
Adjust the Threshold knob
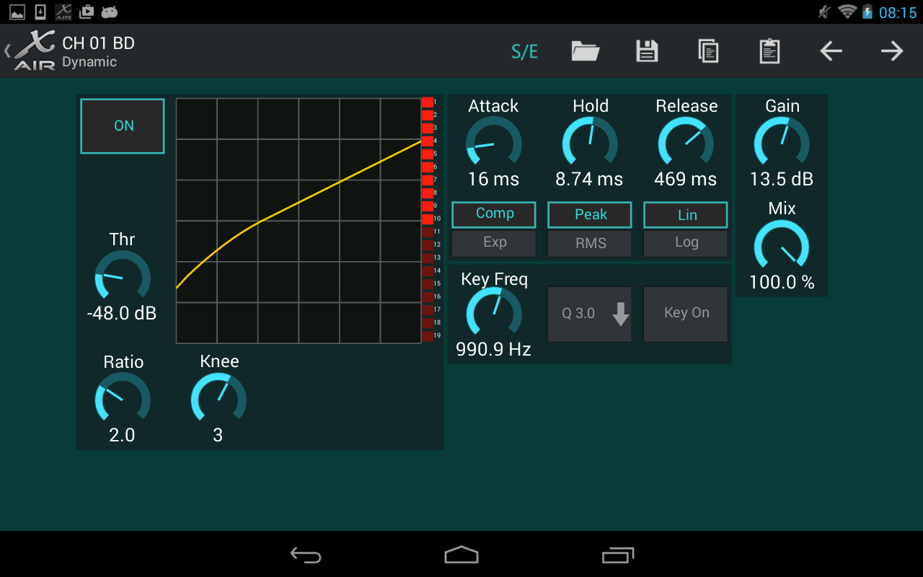click(x=121, y=276)
